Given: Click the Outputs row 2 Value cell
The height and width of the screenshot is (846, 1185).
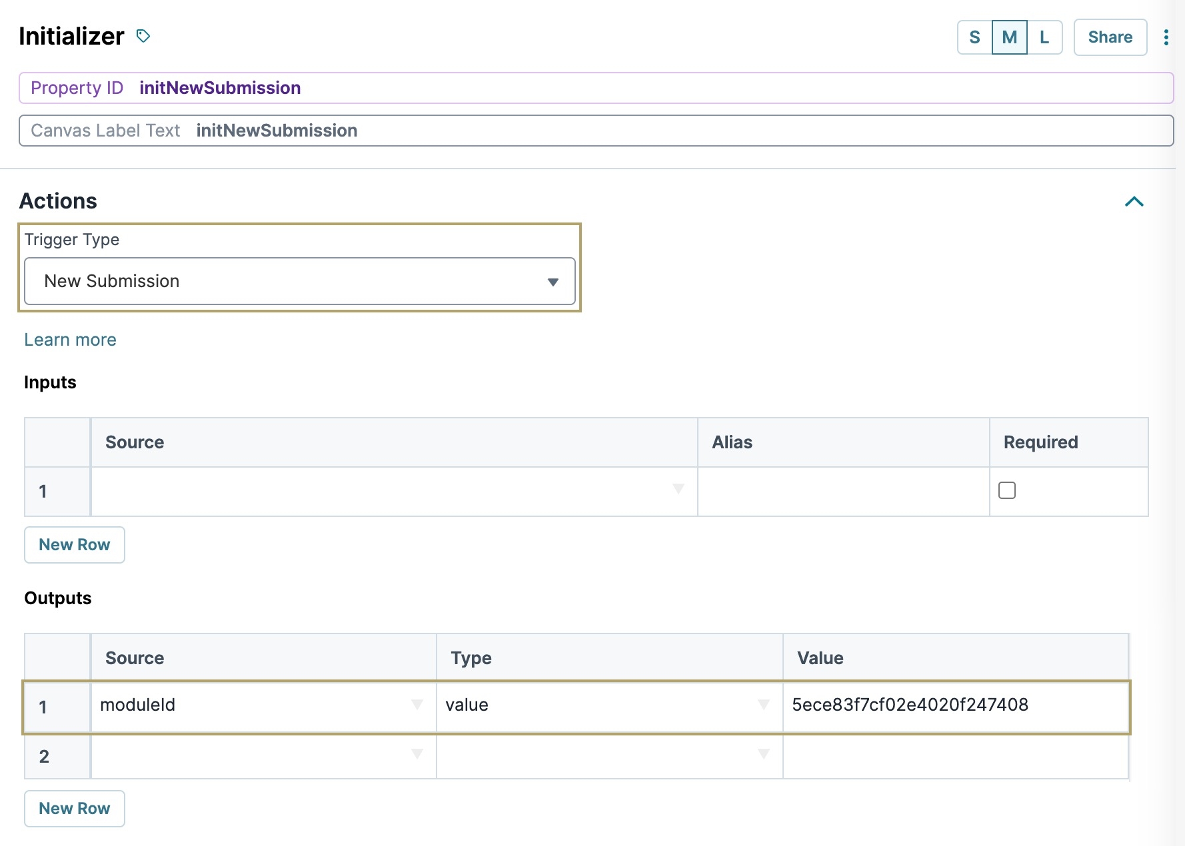Looking at the screenshot, I should [x=956, y=755].
